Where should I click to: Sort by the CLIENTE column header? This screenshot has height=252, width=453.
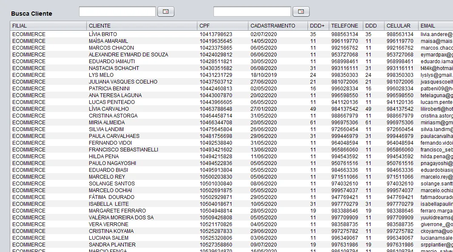tap(142, 25)
